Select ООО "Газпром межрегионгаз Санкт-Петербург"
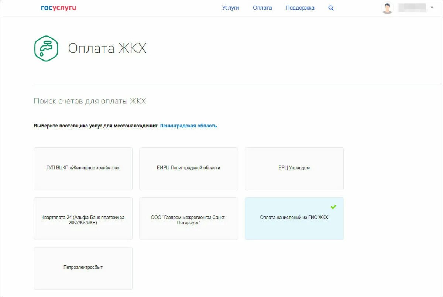 (189, 219)
